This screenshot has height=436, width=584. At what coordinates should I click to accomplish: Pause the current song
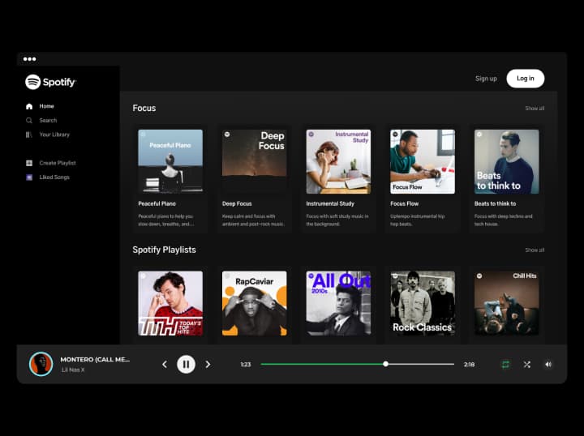pyautogui.click(x=186, y=365)
